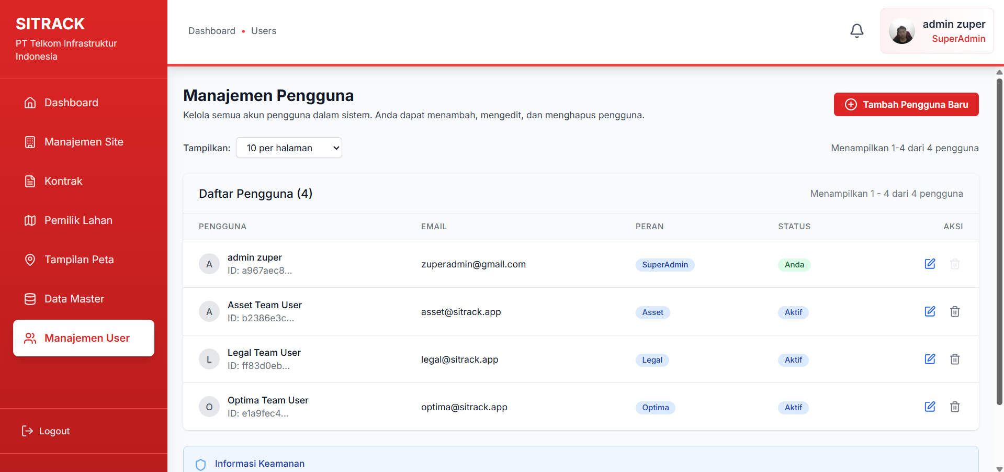Log out using the Logout link

[46, 431]
